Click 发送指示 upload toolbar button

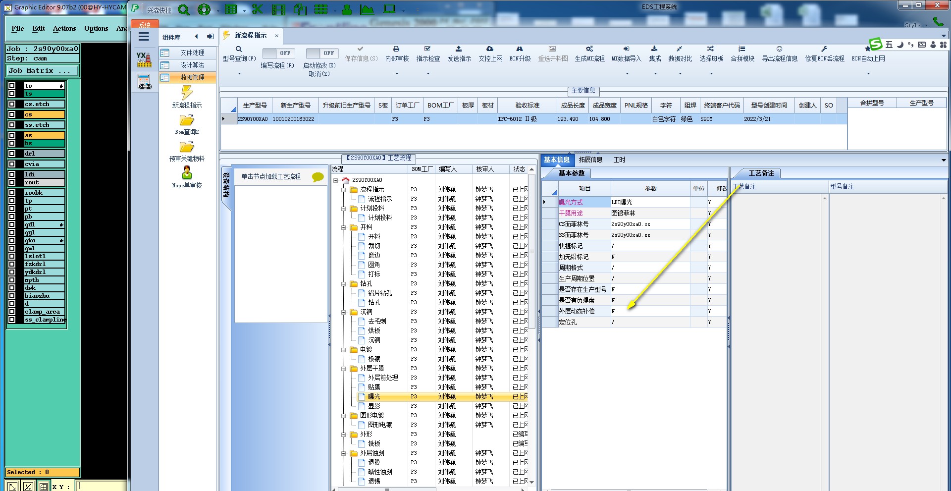click(x=459, y=54)
